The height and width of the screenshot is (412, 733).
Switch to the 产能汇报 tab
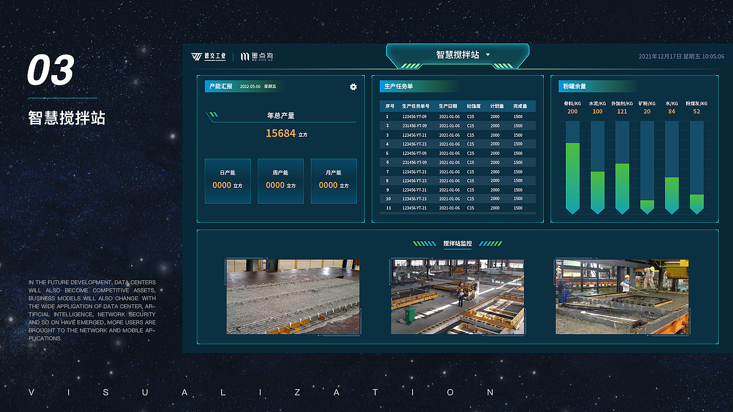click(x=222, y=86)
